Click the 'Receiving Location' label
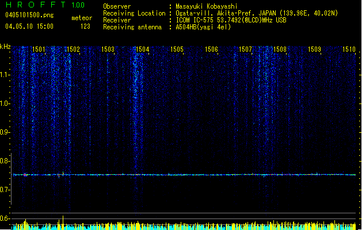 pyautogui.click(x=134, y=13)
